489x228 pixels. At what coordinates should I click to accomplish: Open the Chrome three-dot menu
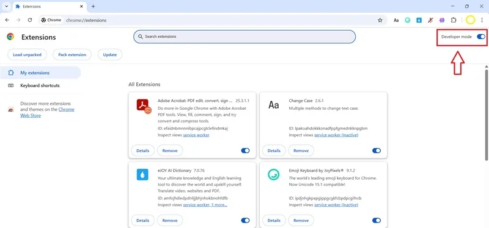[x=482, y=20]
